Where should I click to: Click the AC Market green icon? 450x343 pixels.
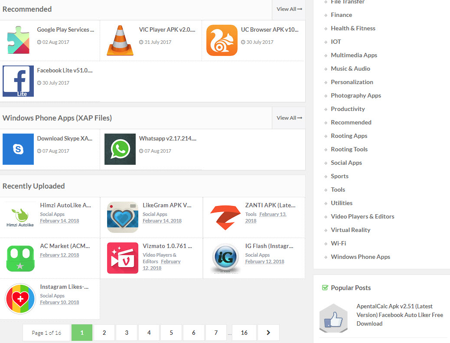pos(20,258)
